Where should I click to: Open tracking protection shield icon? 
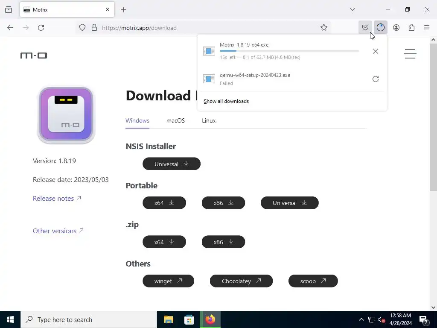point(82,28)
